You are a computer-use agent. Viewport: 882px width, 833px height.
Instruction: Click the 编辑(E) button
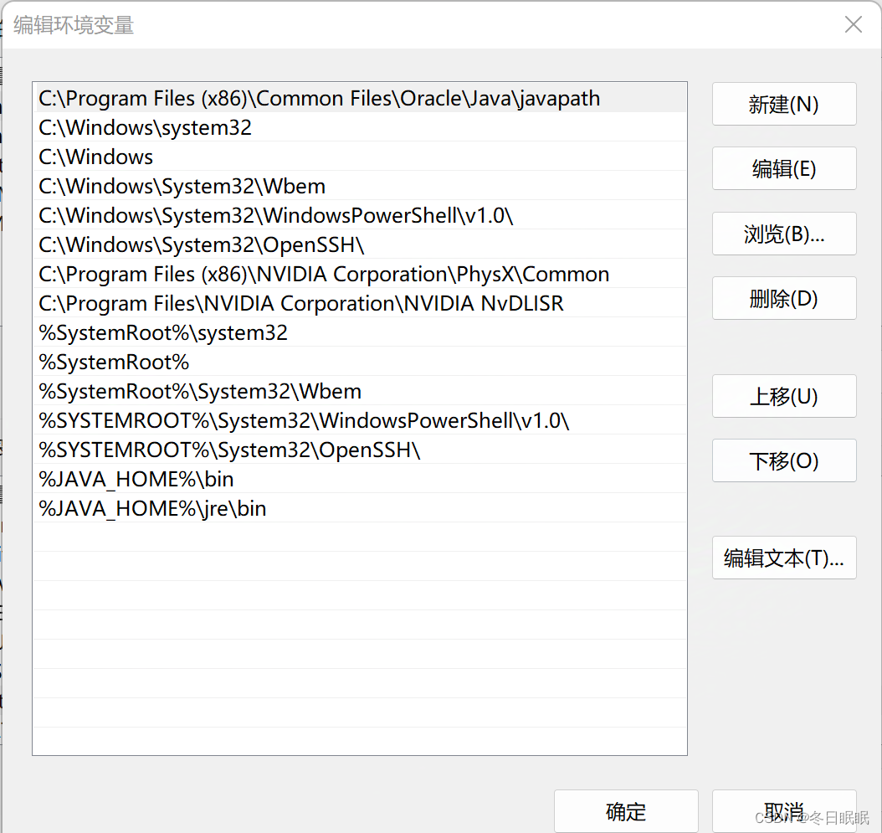click(783, 168)
